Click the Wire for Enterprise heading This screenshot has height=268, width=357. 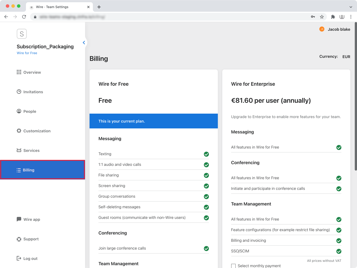(253, 84)
